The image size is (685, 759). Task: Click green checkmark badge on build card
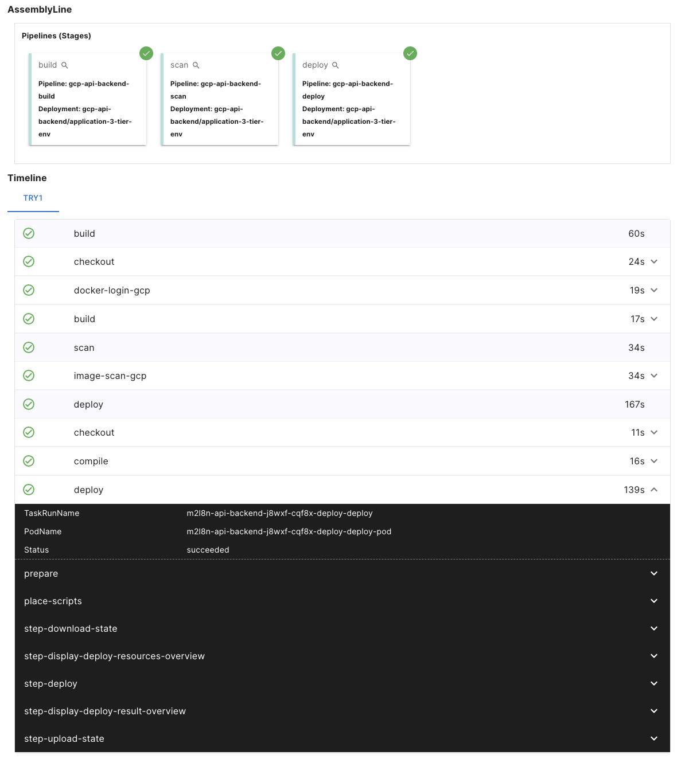tap(146, 53)
